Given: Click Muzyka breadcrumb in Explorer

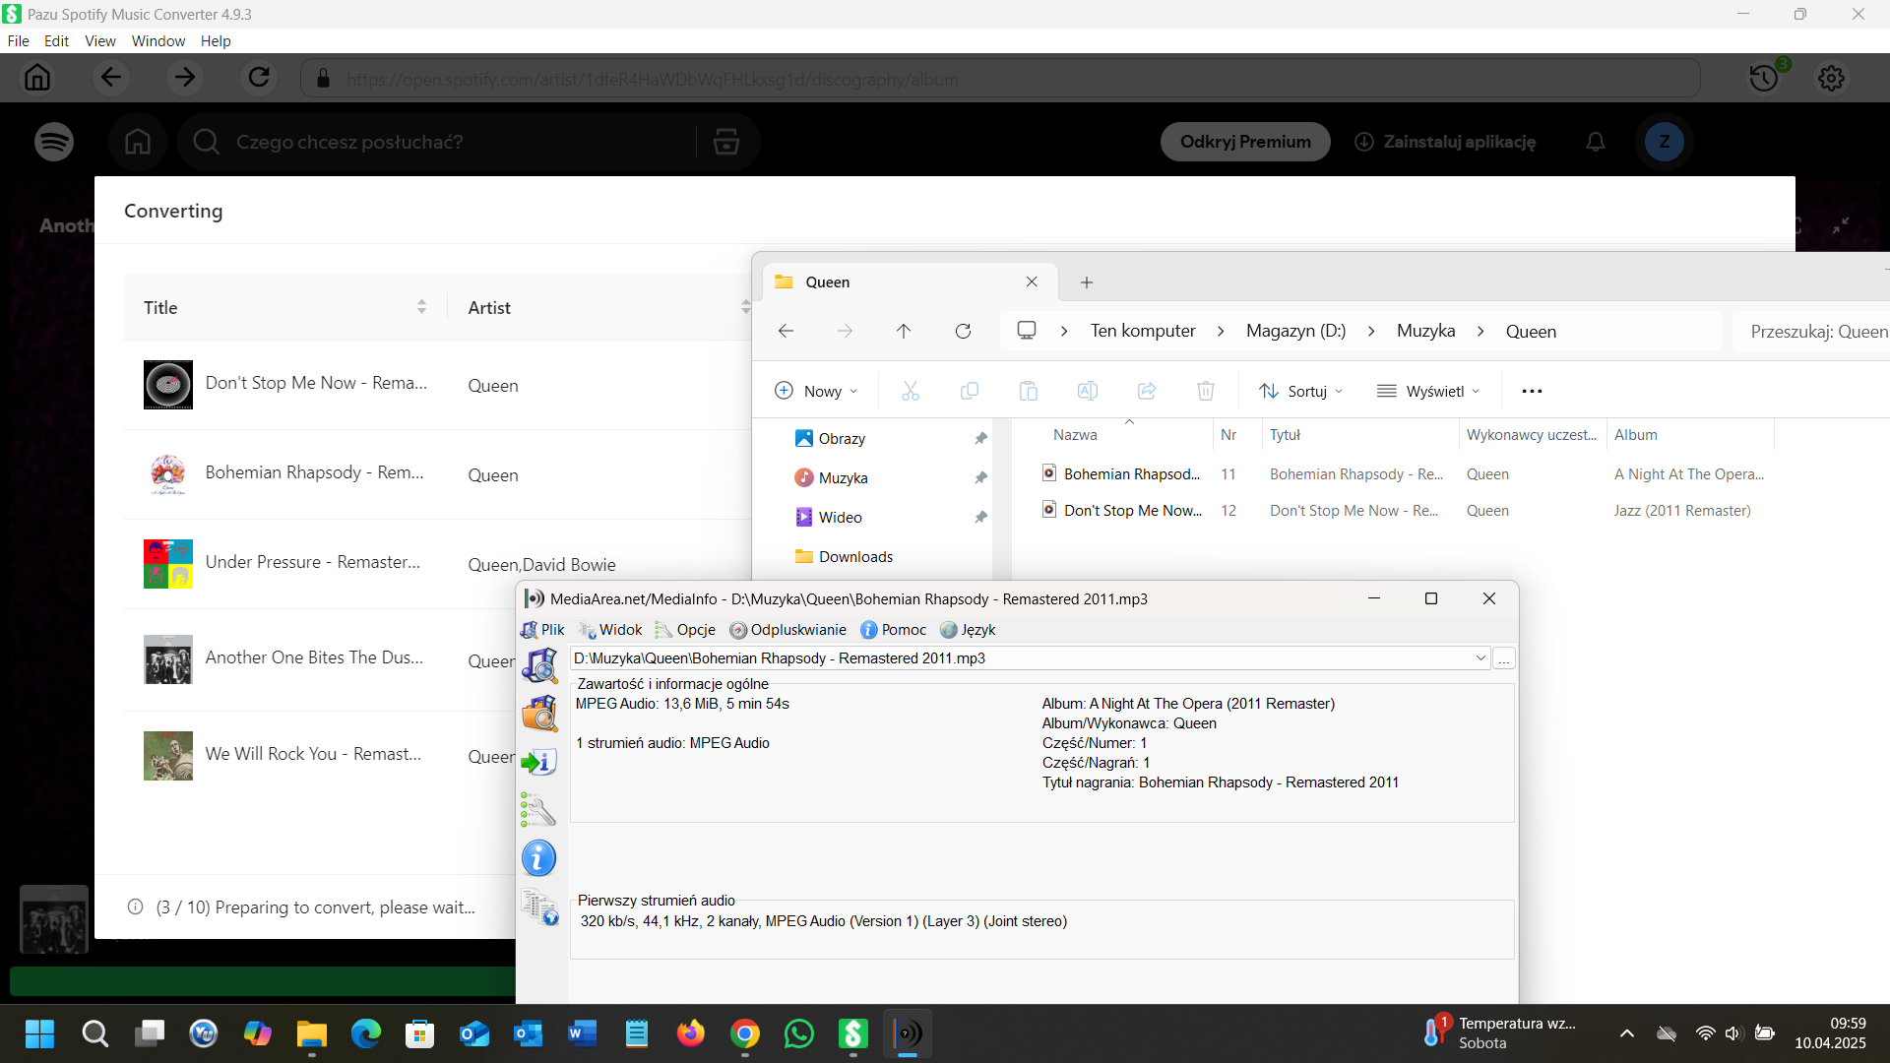Looking at the screenshot, I should (x=1425, y=331).
